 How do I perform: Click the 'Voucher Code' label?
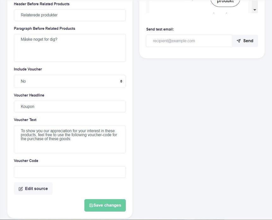click(x=26, y=161)
